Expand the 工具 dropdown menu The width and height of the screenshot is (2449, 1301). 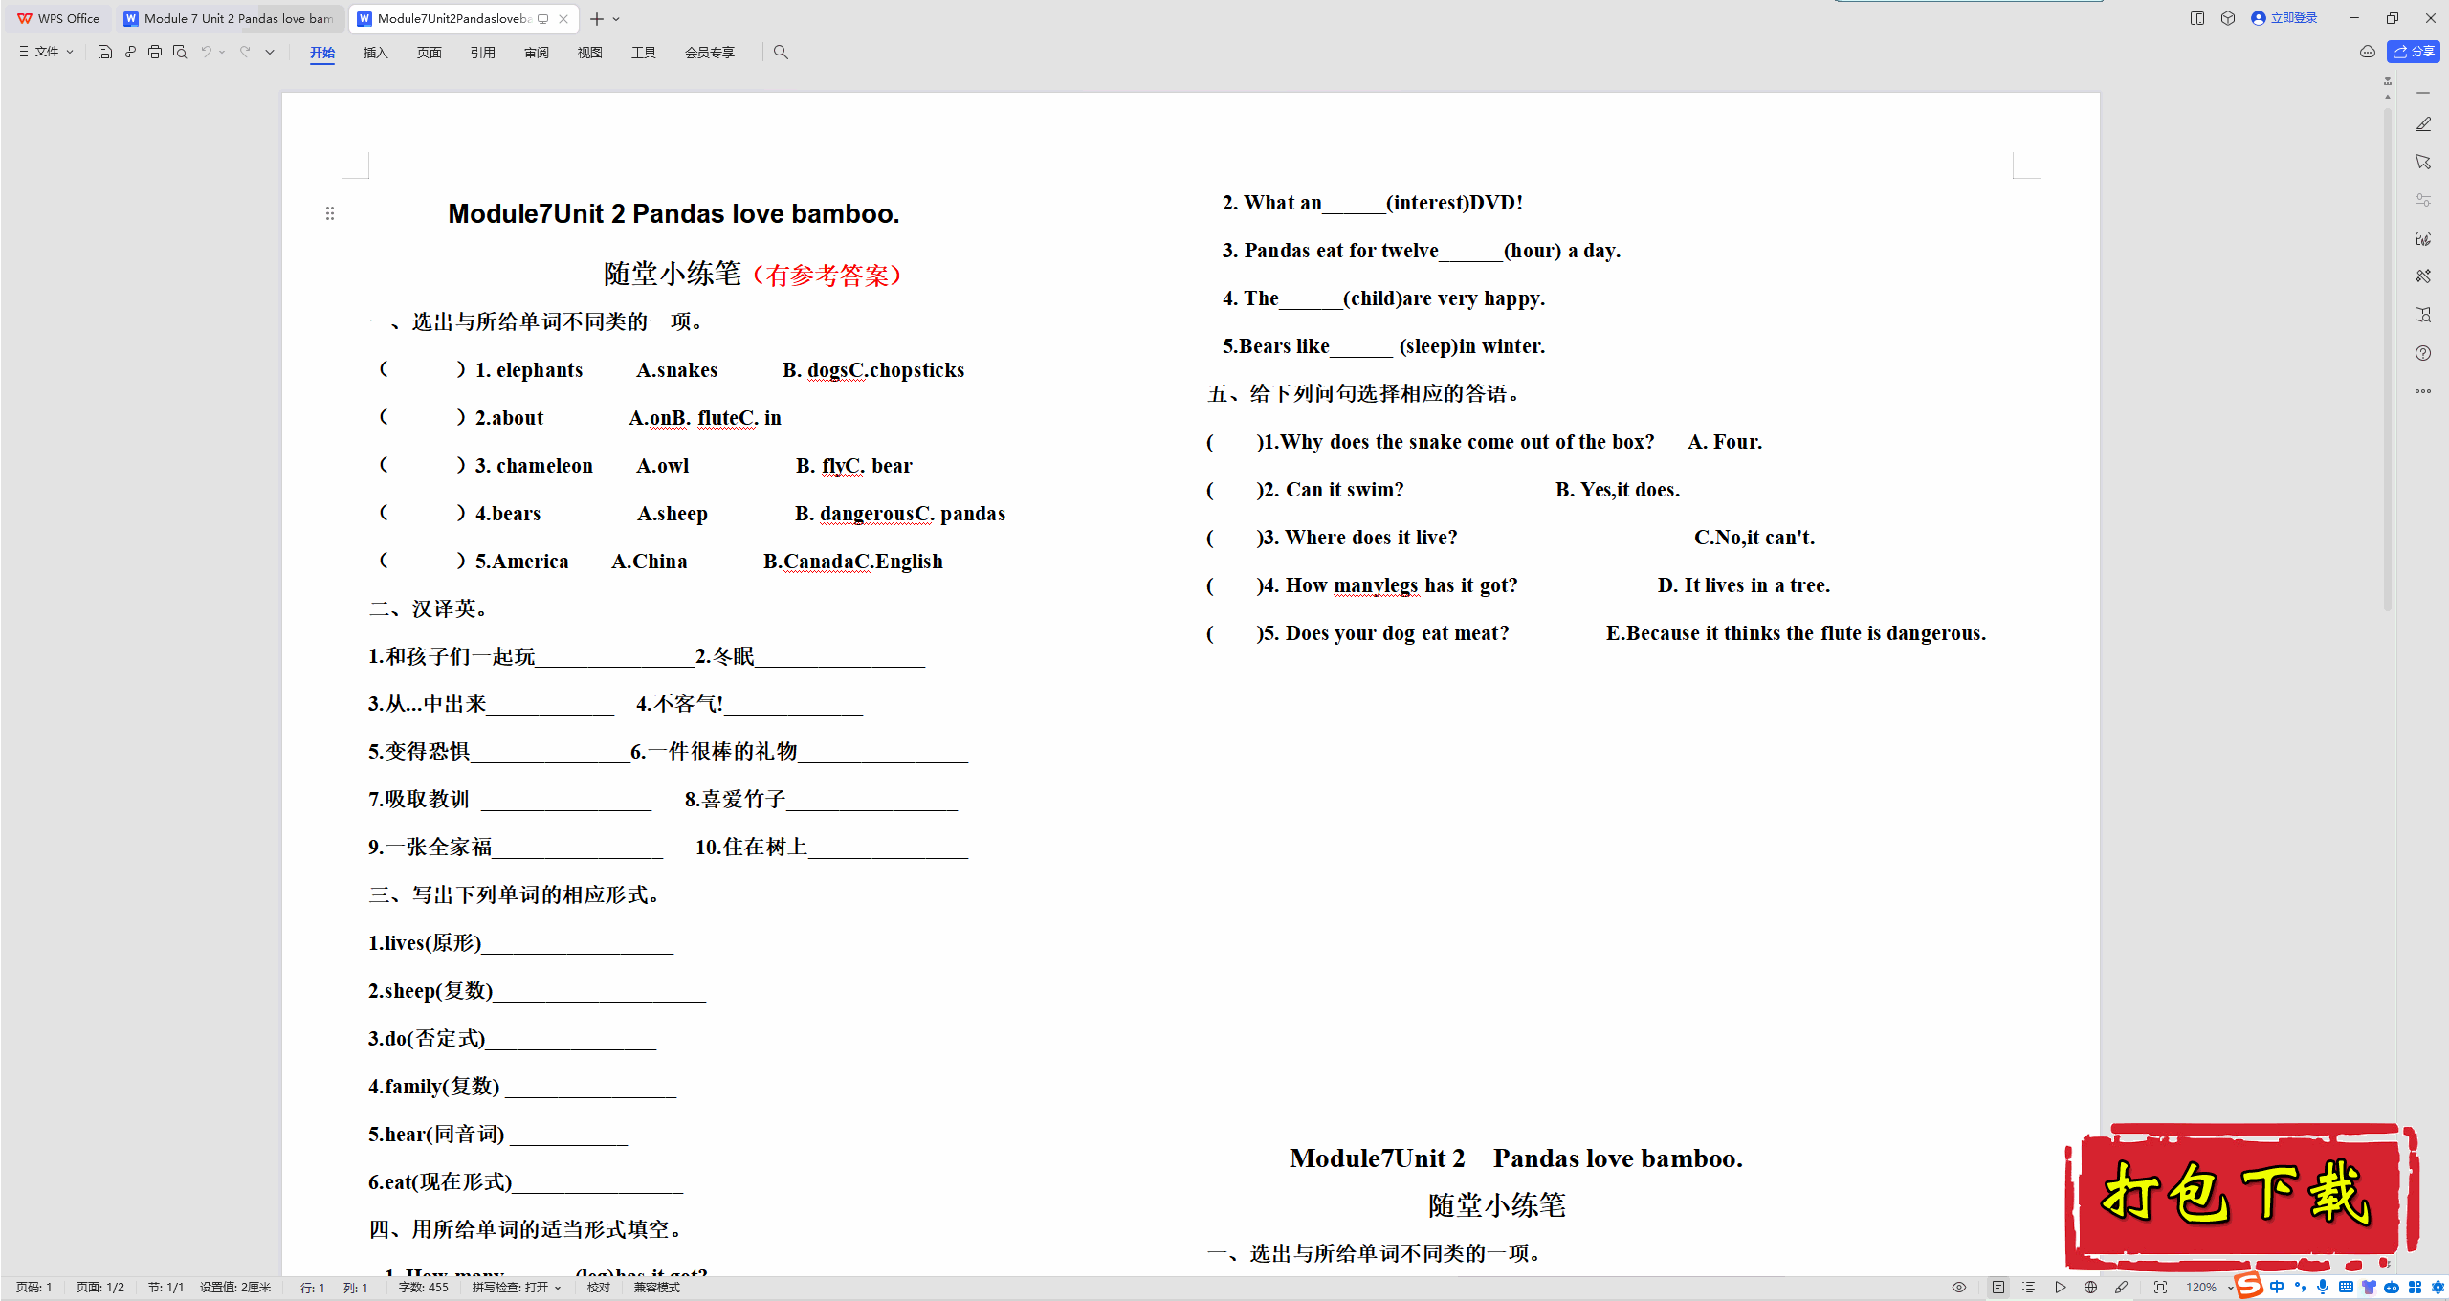point(643,52)
